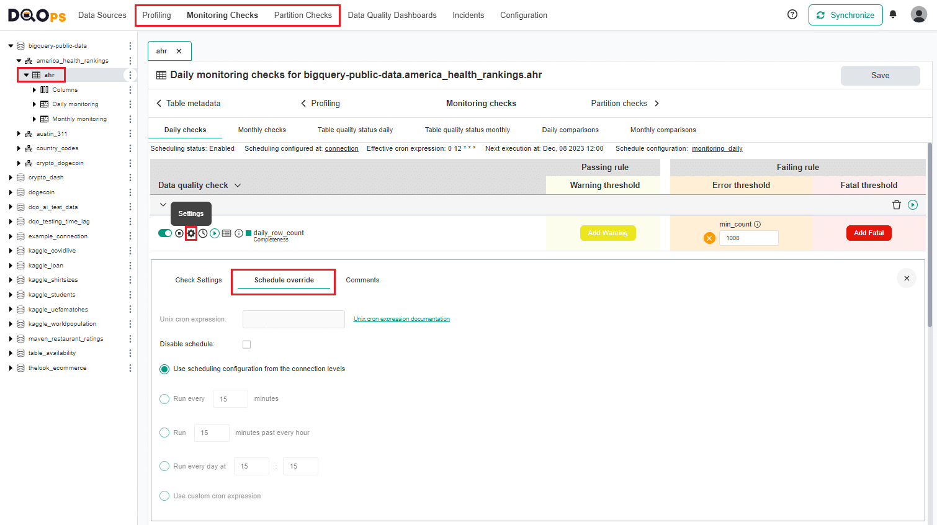Open Unix cron expression documentation link
This screenshot has width=937, height=525.
point(401,319)
